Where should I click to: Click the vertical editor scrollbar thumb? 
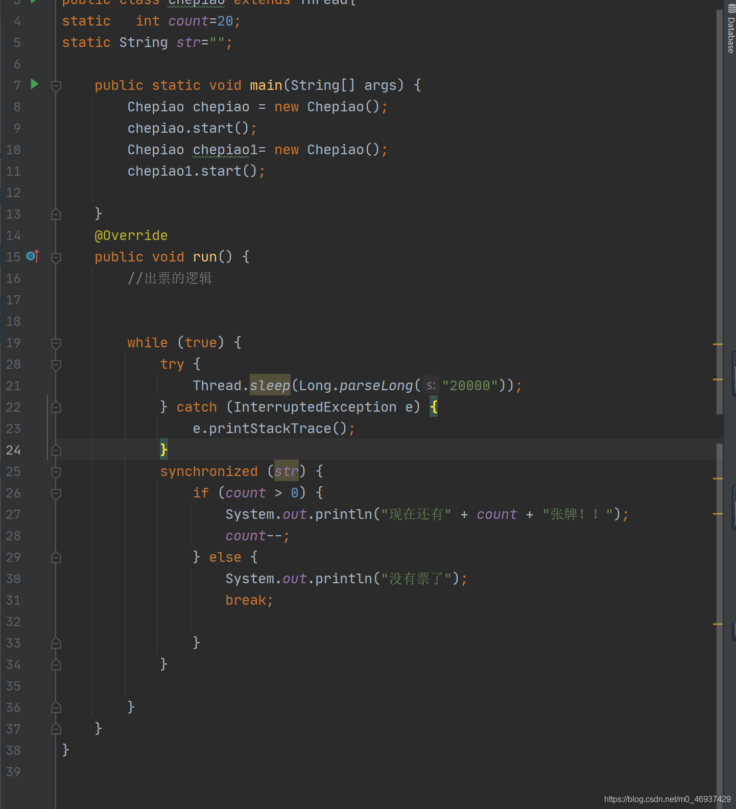pyautogui.click(x=720, y=212)
